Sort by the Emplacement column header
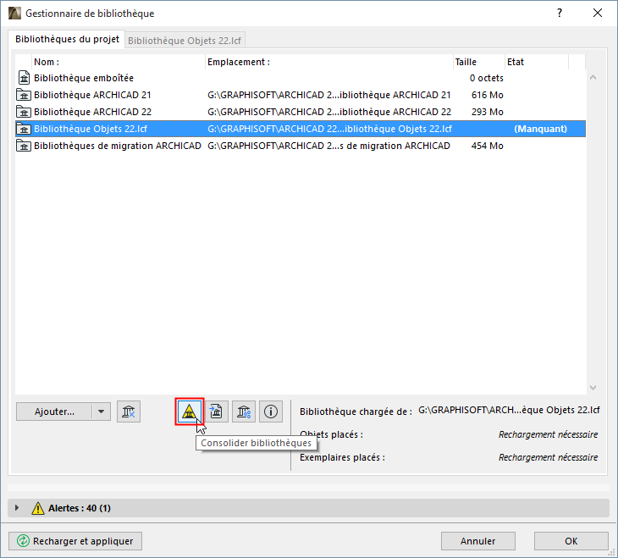This screenshot has height=558, width=618. point(329,62)
